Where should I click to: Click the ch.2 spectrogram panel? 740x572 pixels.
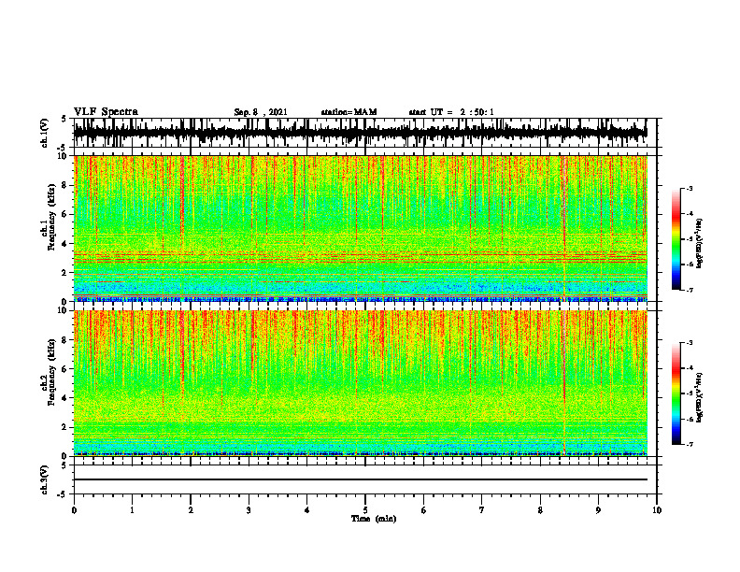point(360,383)
